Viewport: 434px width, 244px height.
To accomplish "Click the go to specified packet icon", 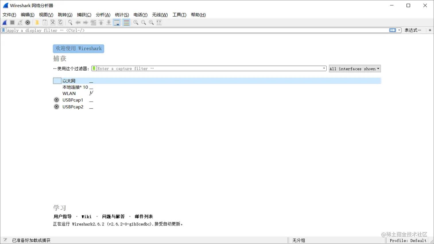I will click(93, 23).
